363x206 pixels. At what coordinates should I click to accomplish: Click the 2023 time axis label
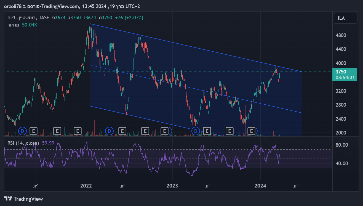(172, 186)
